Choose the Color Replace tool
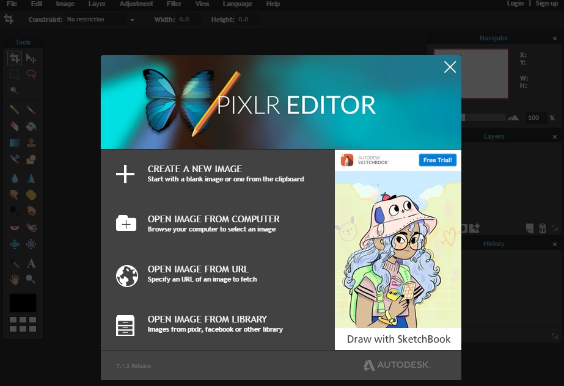Image resolution: width=564 pixels, height=386 pixels. point(15,159)
